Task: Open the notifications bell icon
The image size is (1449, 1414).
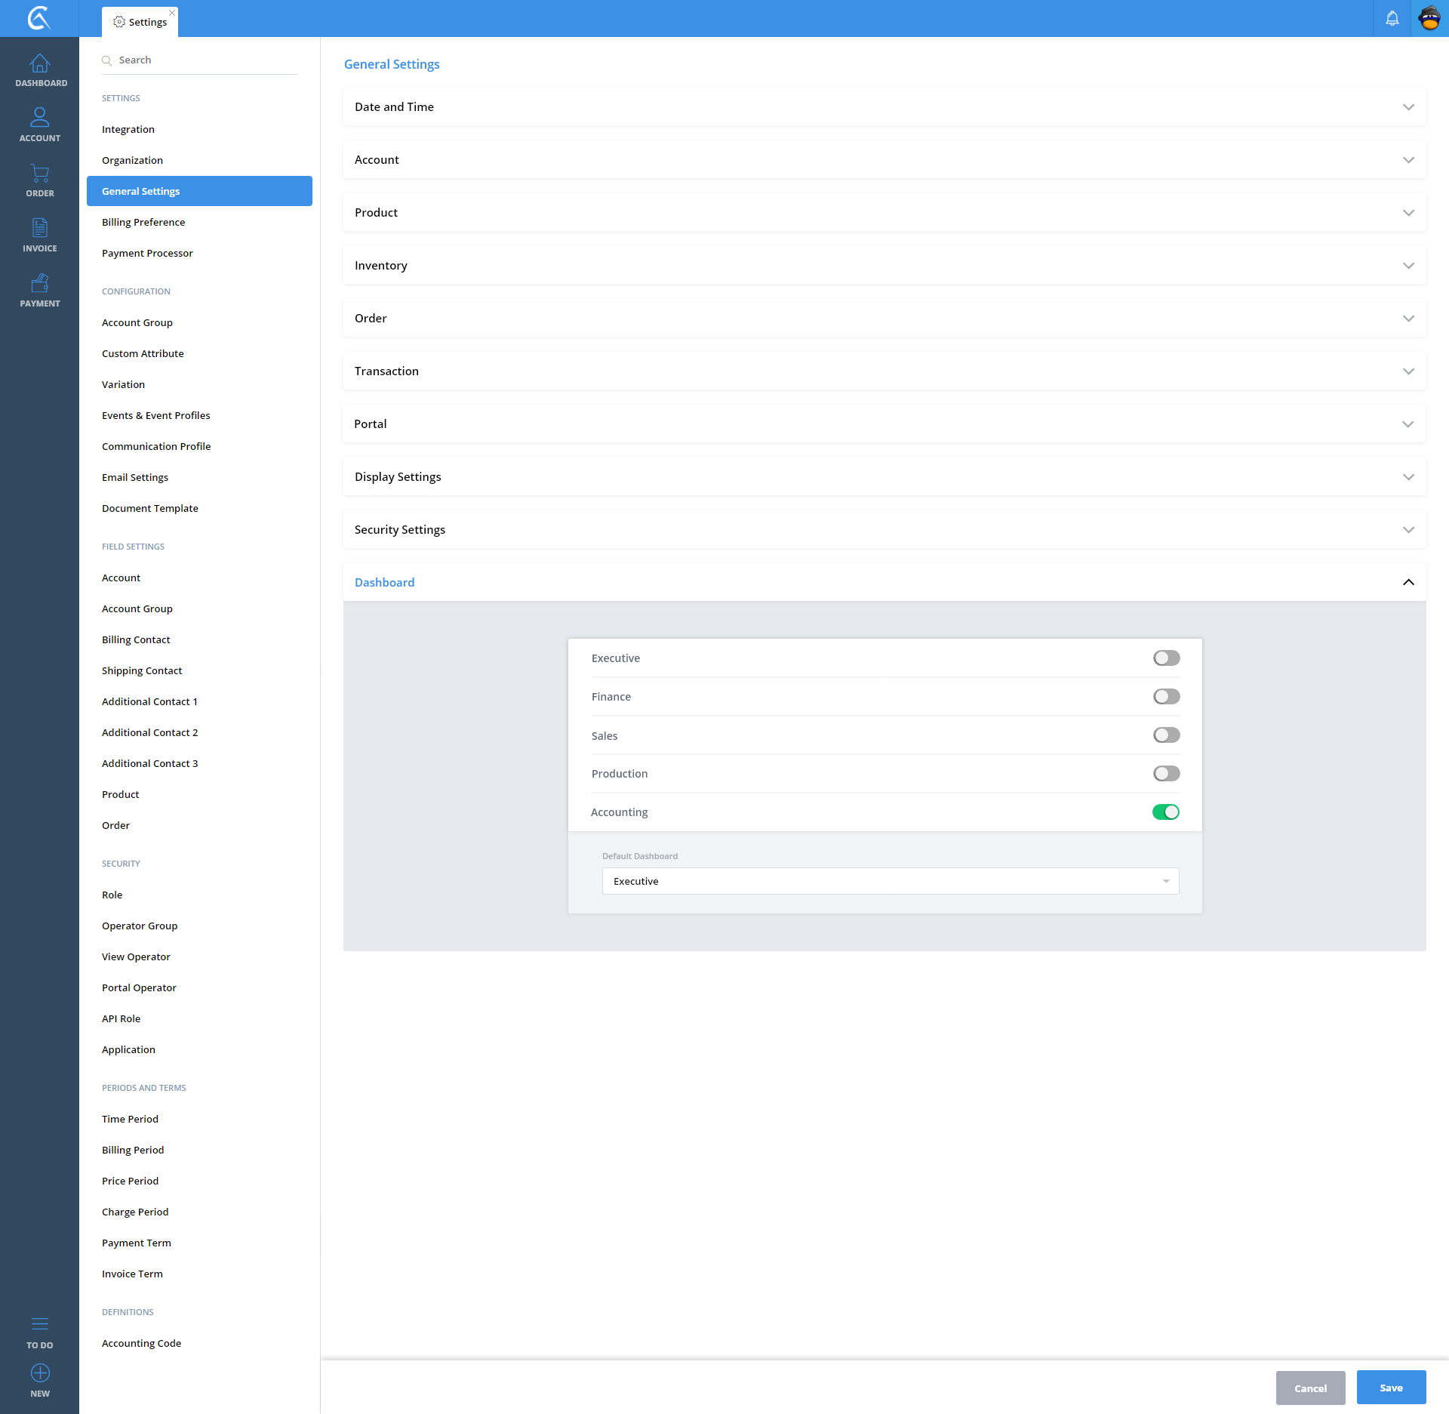Action: tap(1392, 18)
